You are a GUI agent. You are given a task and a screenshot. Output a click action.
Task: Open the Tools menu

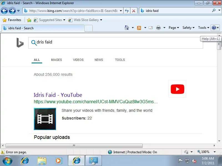204,28
